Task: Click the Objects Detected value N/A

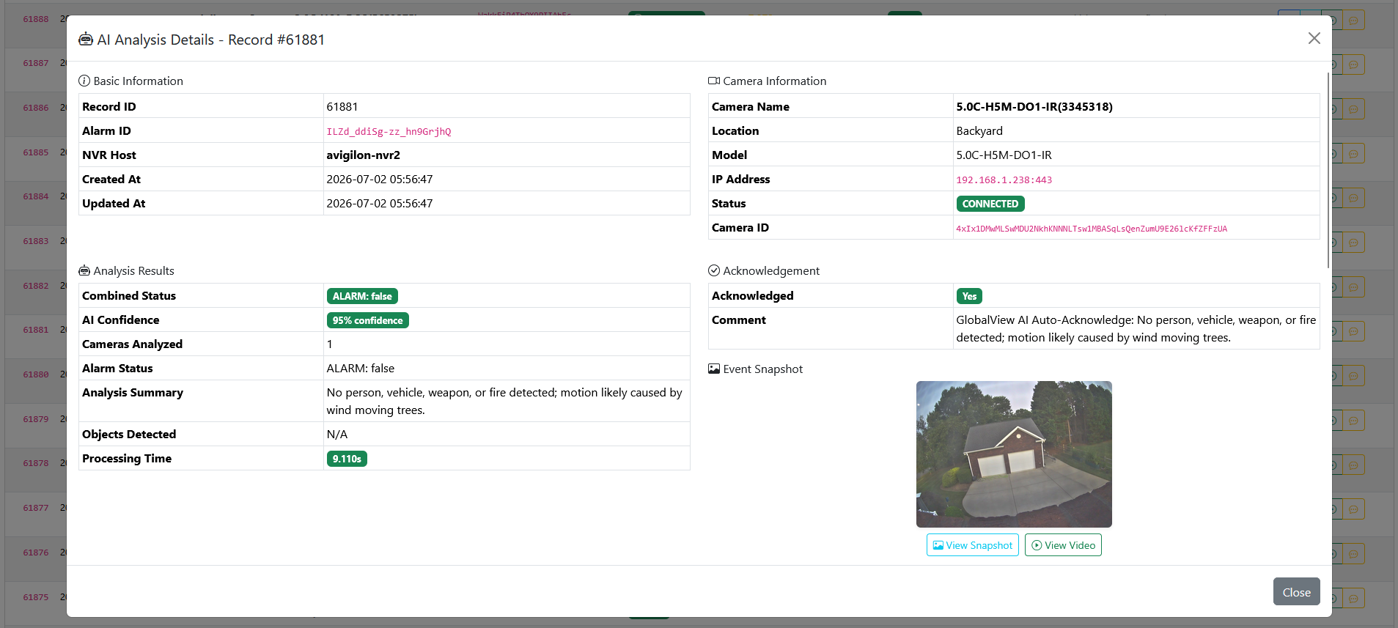Action: point(337,434)
